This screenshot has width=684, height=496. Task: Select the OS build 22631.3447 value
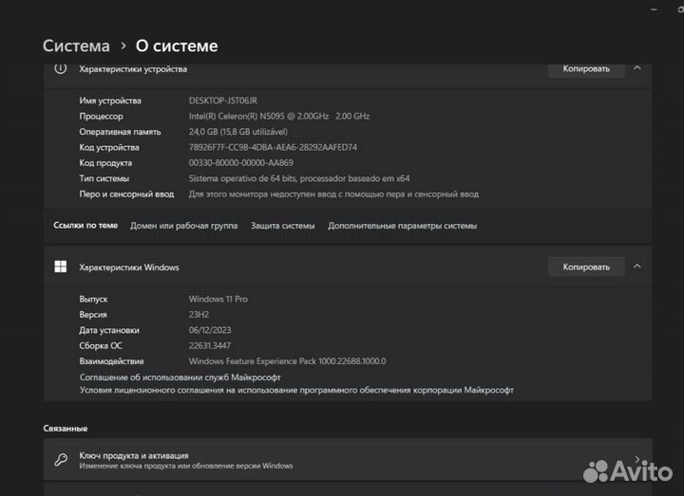210,346
